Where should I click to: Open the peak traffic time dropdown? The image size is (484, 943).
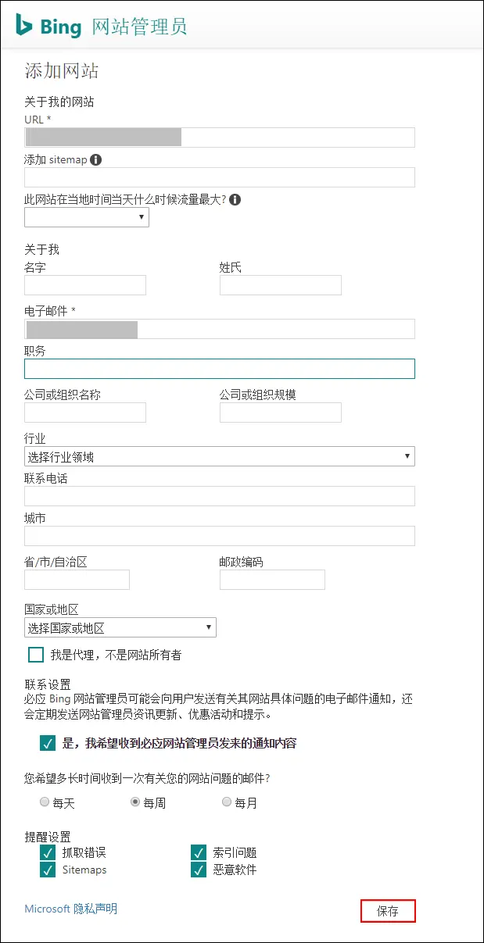pyautogui.click(x=87, y=217)
